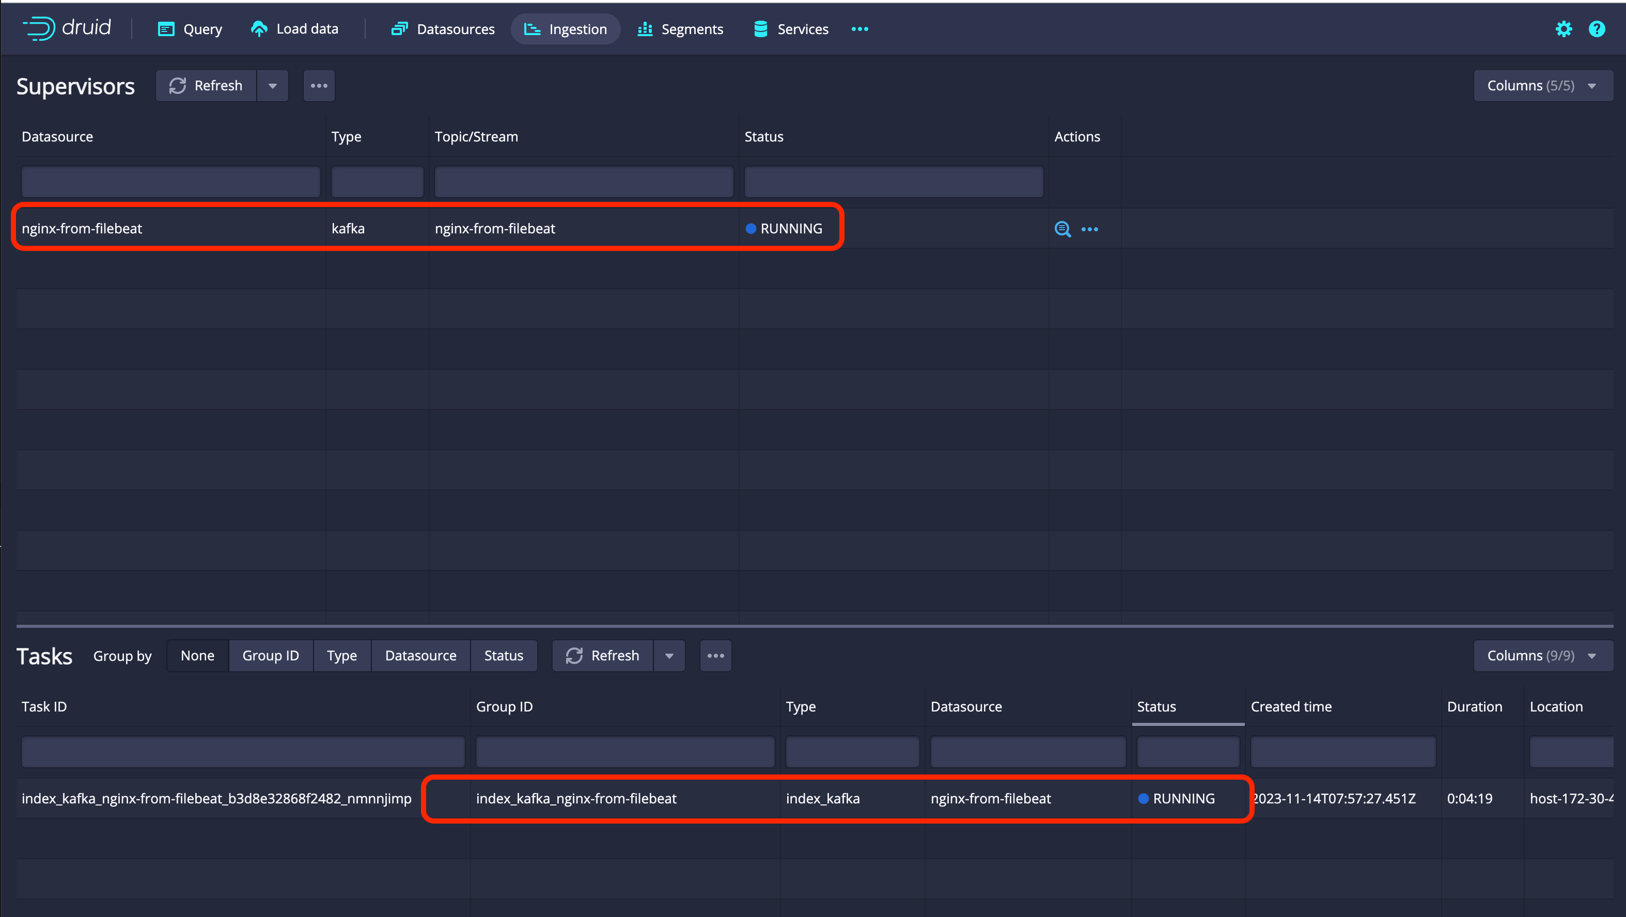Focus the supervisor Topic/Stream filter field

[584, 182]
